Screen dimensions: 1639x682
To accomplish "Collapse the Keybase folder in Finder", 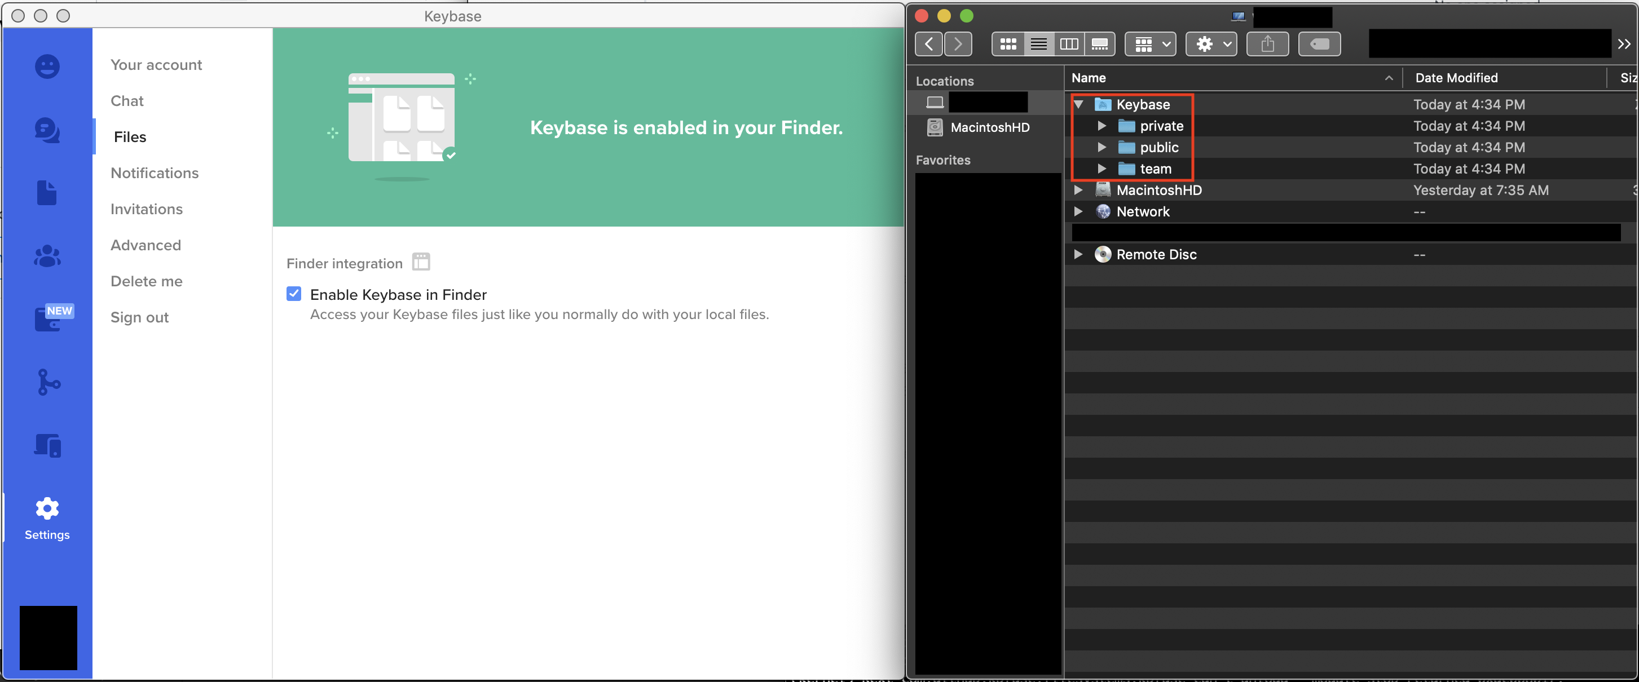I will (x=1078, y=104).
